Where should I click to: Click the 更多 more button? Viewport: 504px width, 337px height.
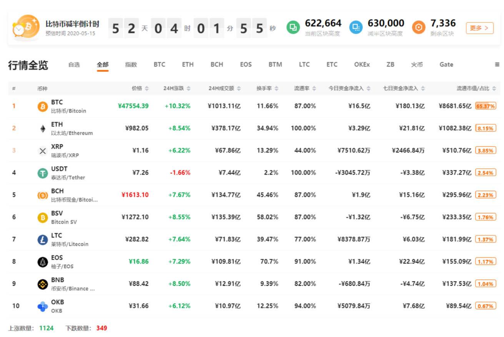click(x=479, y=28)
